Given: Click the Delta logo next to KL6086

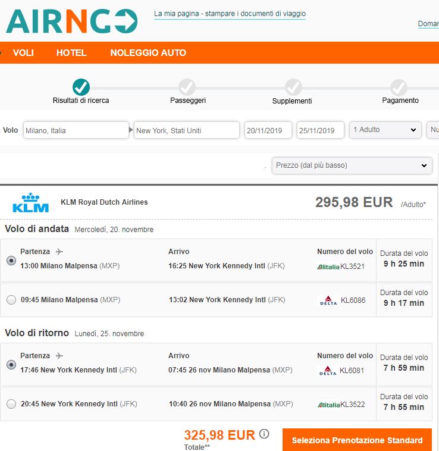Looking at the screenshot, I should (328, 300).
